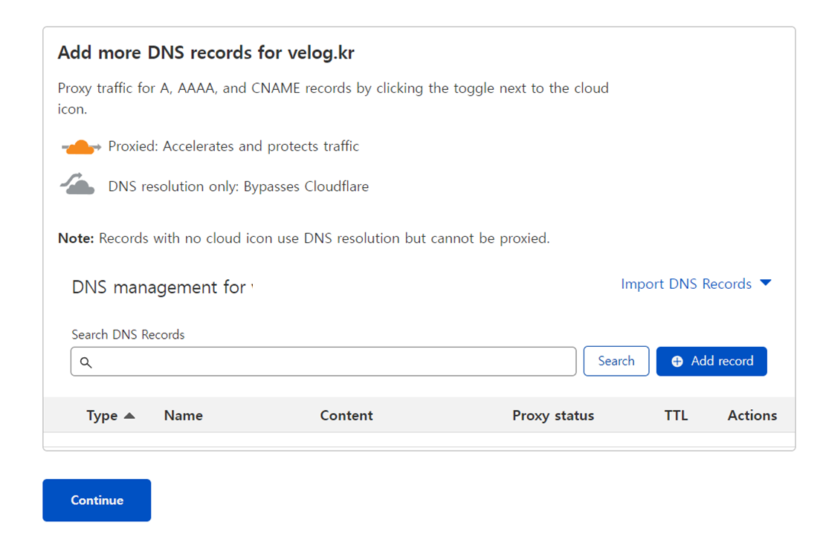Click the 'Add more DNS records for velog.kr' heading

[x=206, y=53]
